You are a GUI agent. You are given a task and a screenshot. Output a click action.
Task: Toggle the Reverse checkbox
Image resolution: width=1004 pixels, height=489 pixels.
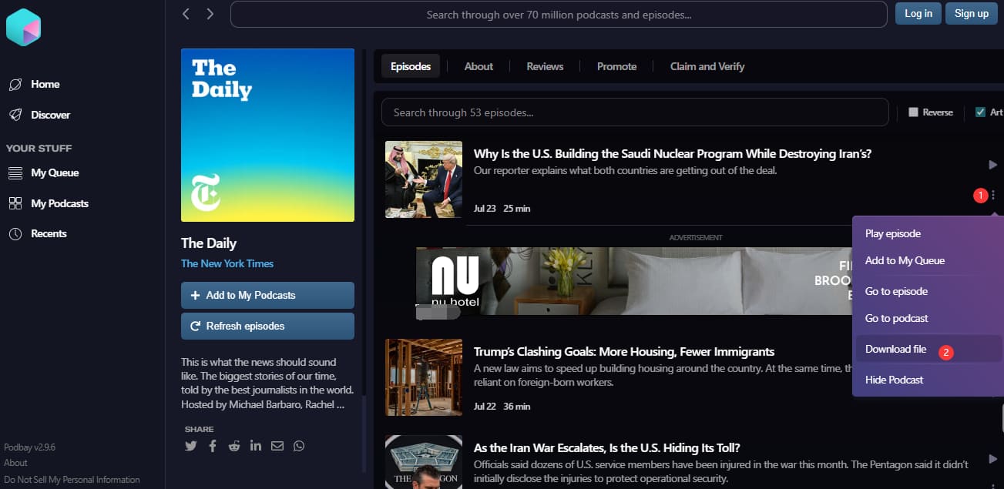[x=914, y=112]
